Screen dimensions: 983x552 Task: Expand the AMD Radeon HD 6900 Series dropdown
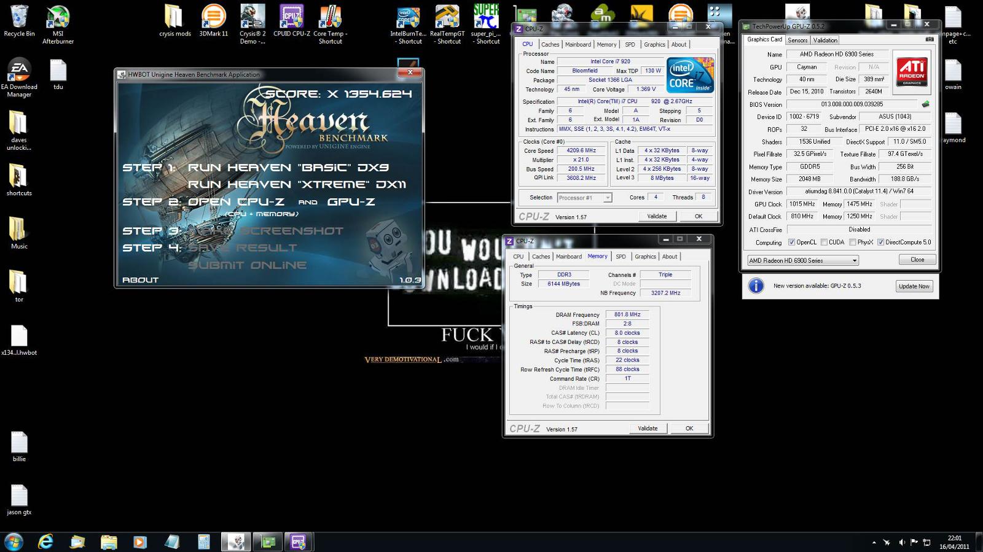point(802,260)
